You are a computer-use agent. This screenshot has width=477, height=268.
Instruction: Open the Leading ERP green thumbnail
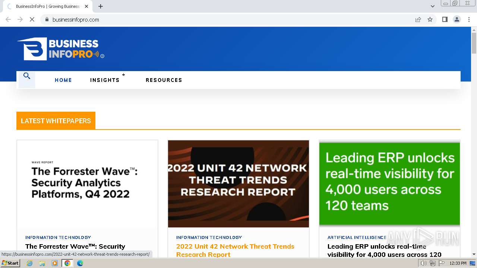pyautogui.click(x=389, y=184)
